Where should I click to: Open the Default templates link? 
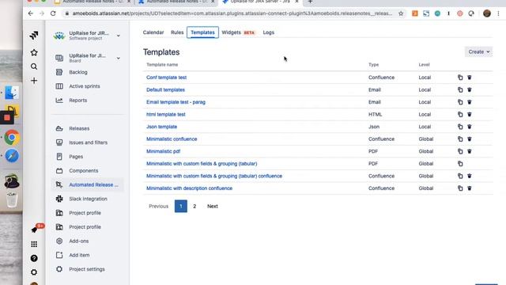pyautogui.click(x=165, y=89)
